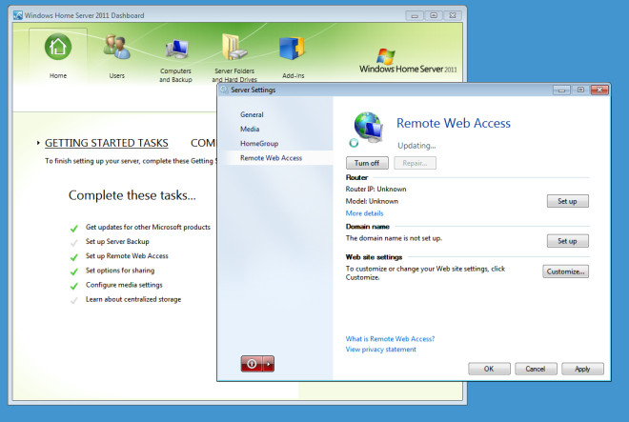
Task: Click the red server shutdown power icon
Action: click(x=252, y=364)
